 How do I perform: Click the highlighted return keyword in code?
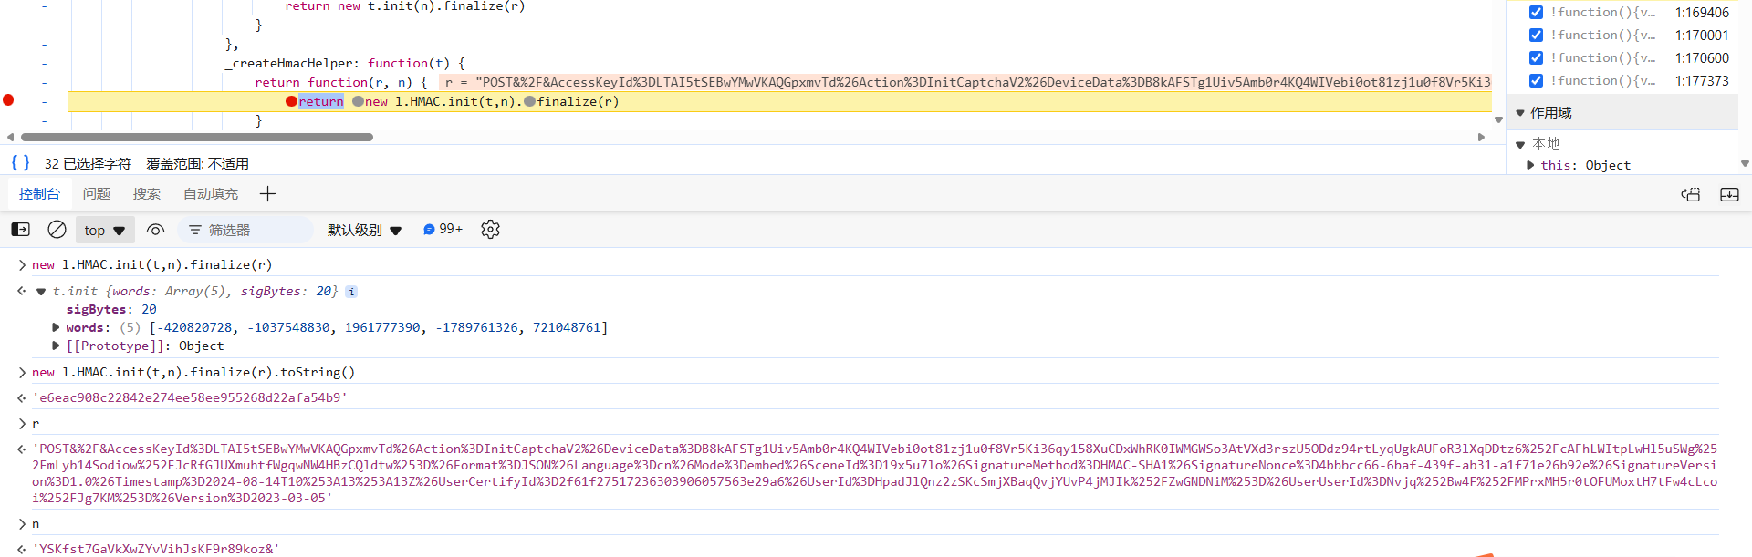pyautogui.click(x=321, y=101)
